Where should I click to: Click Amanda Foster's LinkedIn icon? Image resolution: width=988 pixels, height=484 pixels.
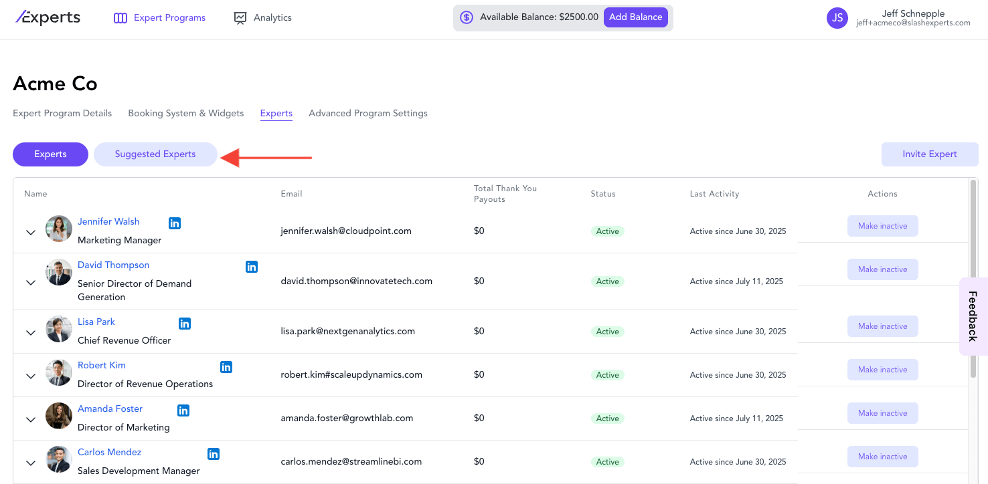coord(183,410)
